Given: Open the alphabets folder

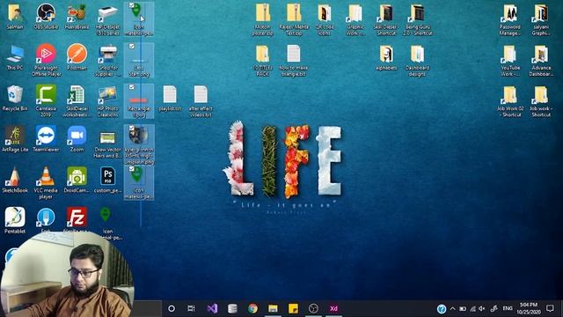Looking at the screenshot, I should 386,57.
